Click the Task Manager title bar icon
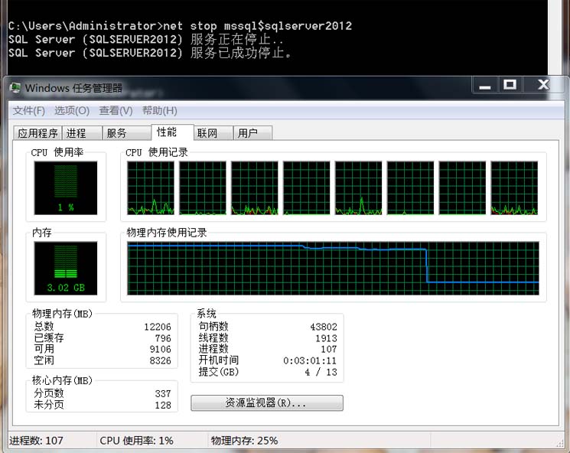 15,88
